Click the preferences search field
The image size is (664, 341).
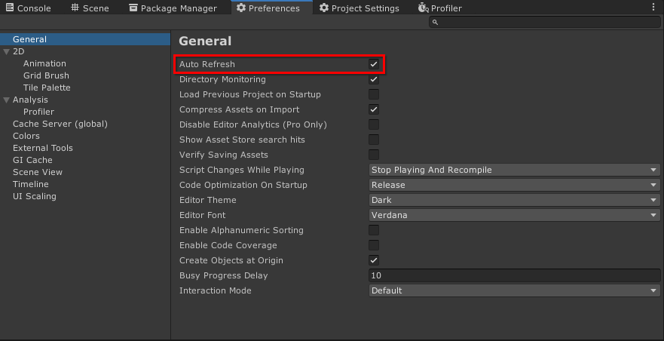tap(545, 22)
